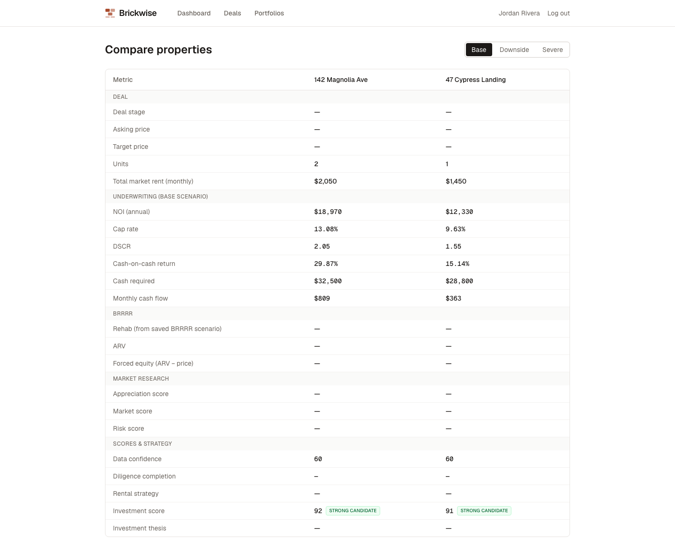675x552 pixels.
Task: Click the $28,800 cash required value
Action: tap(459, 281)
